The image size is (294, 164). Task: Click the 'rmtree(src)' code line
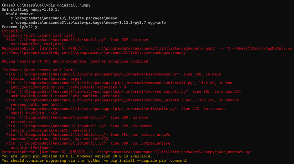tap(22, 121)
